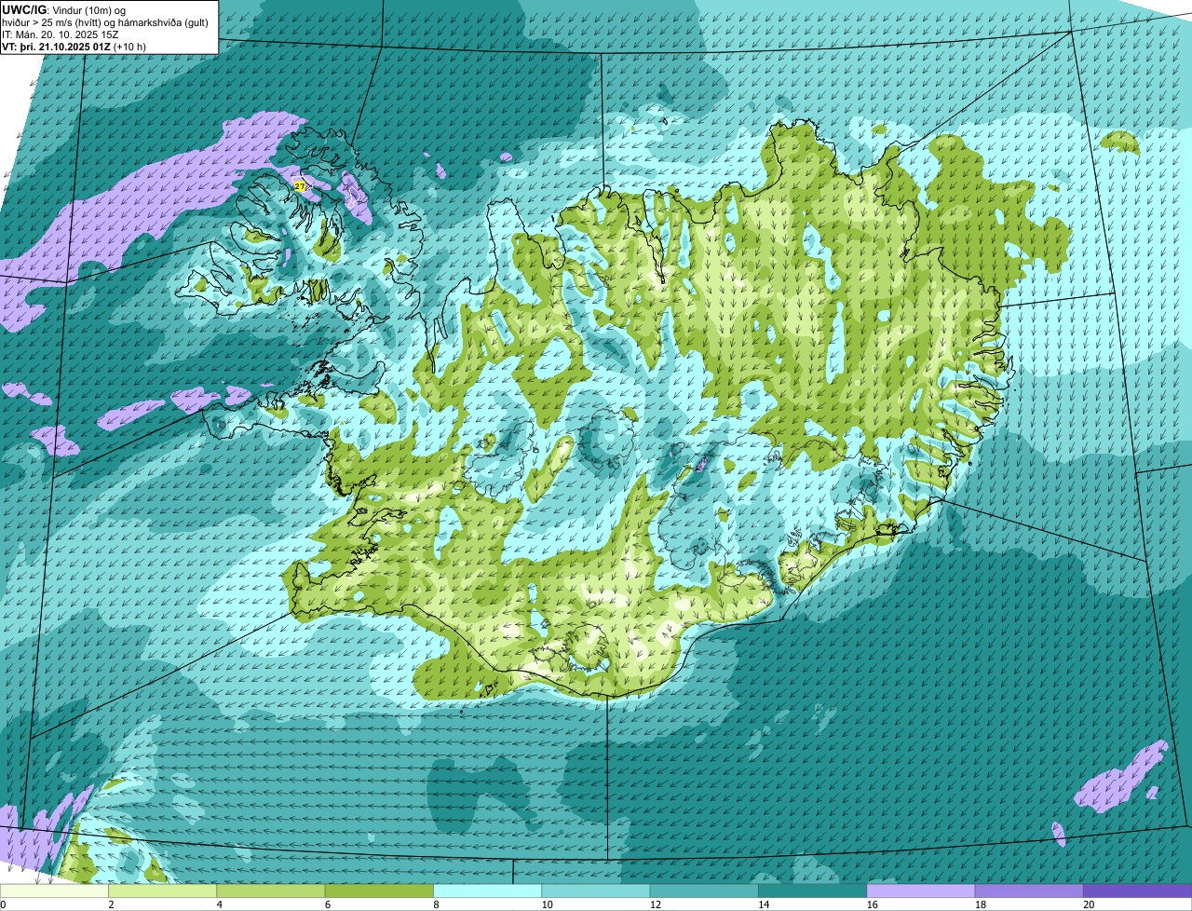The width and height of the screenshot is (1192, 911).
Task: Select the 12–14 m/s teal swatch
Action: pyautogui.click(x=704, y=891)
